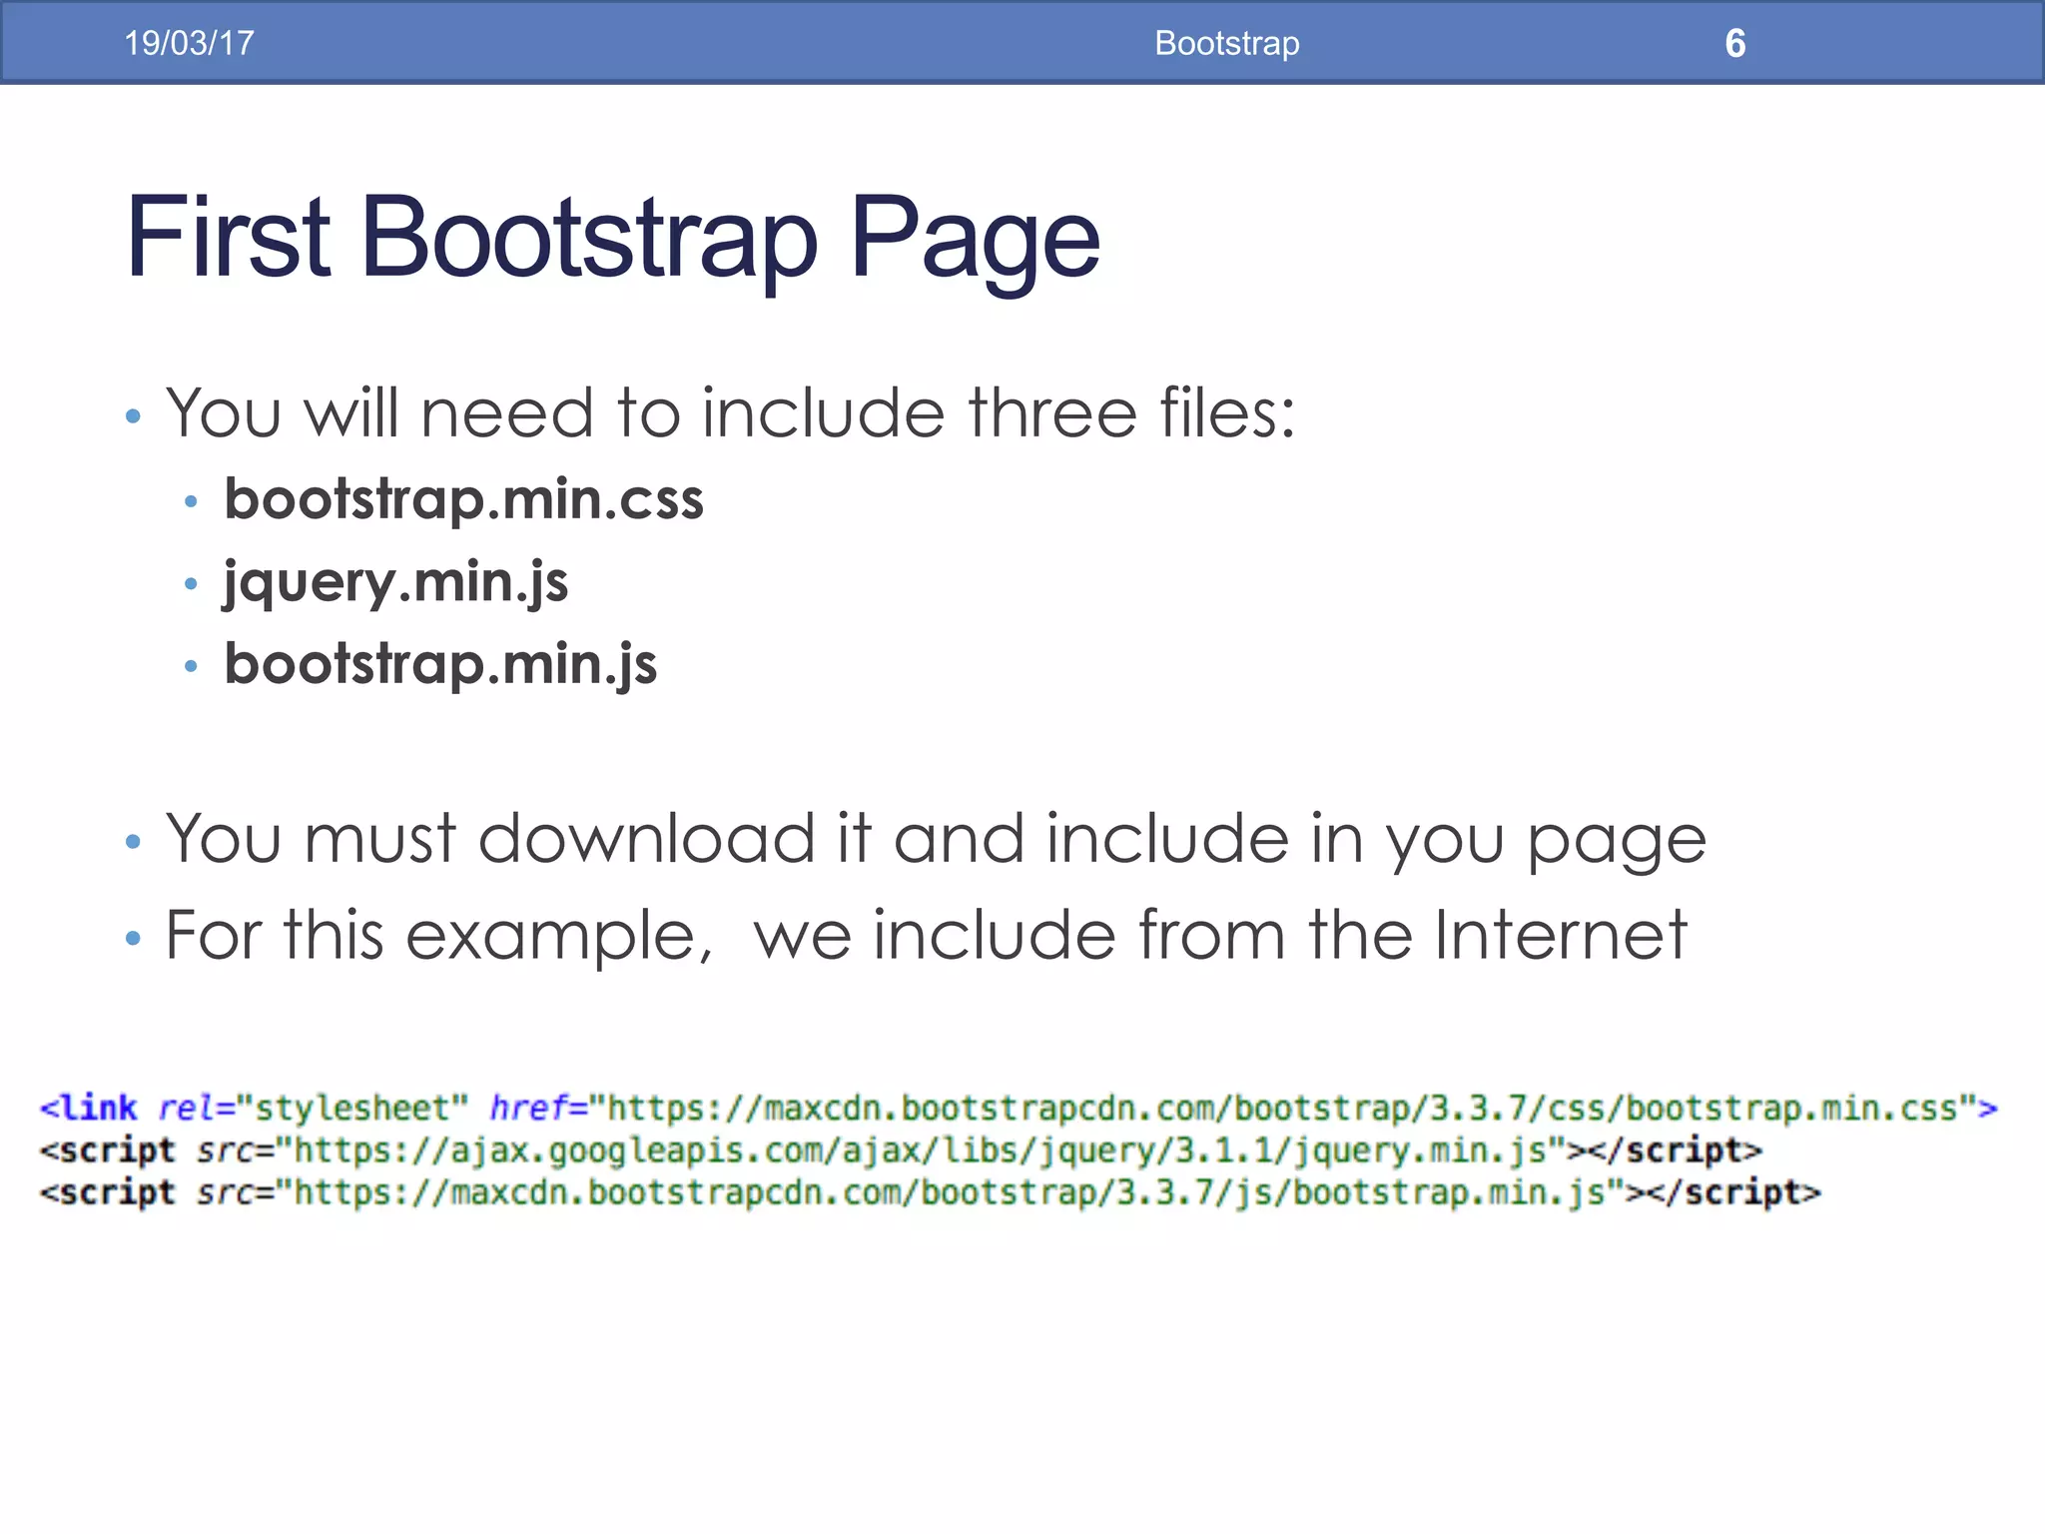Click 'For this example, we include from the Internet'
Screen dimensions: 2045x1534
pos(926,935)
